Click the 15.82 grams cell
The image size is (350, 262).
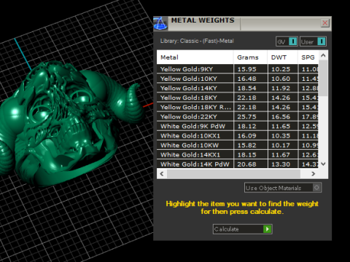click(251, 145)
